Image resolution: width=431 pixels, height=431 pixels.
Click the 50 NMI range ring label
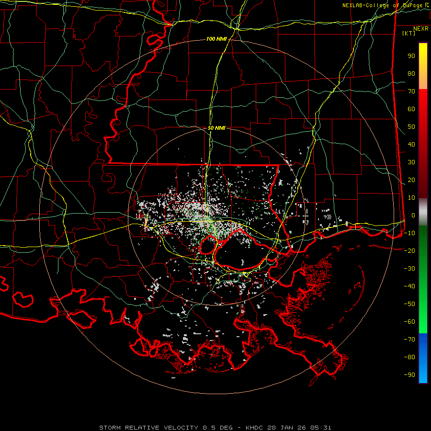216,128
